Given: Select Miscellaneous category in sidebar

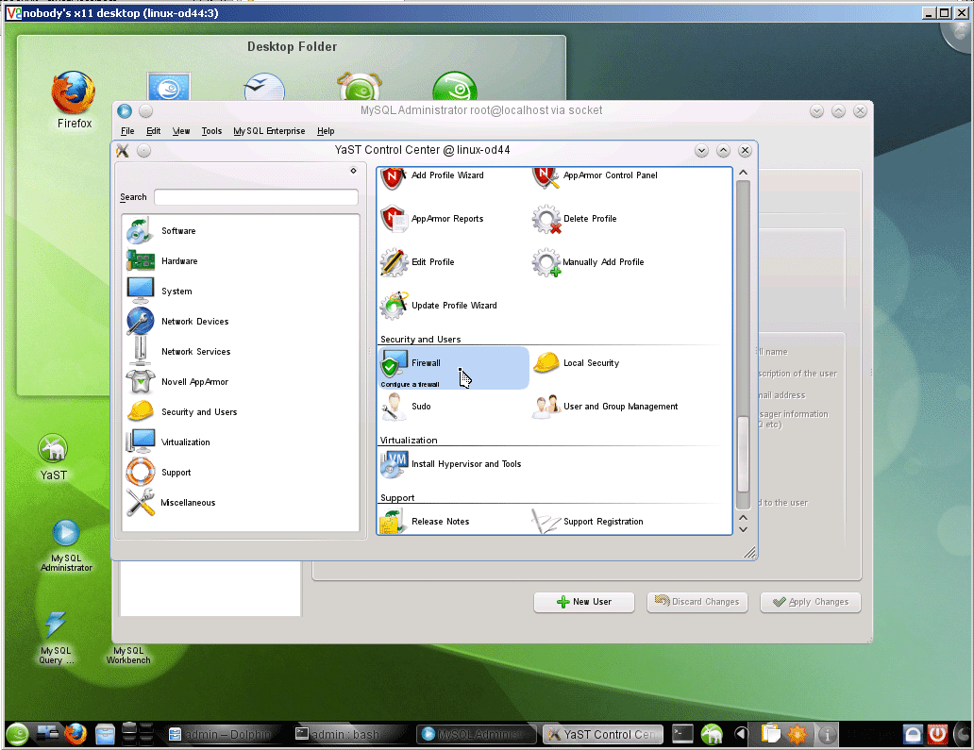Looking at the screenshot, I should click(172, 503).
